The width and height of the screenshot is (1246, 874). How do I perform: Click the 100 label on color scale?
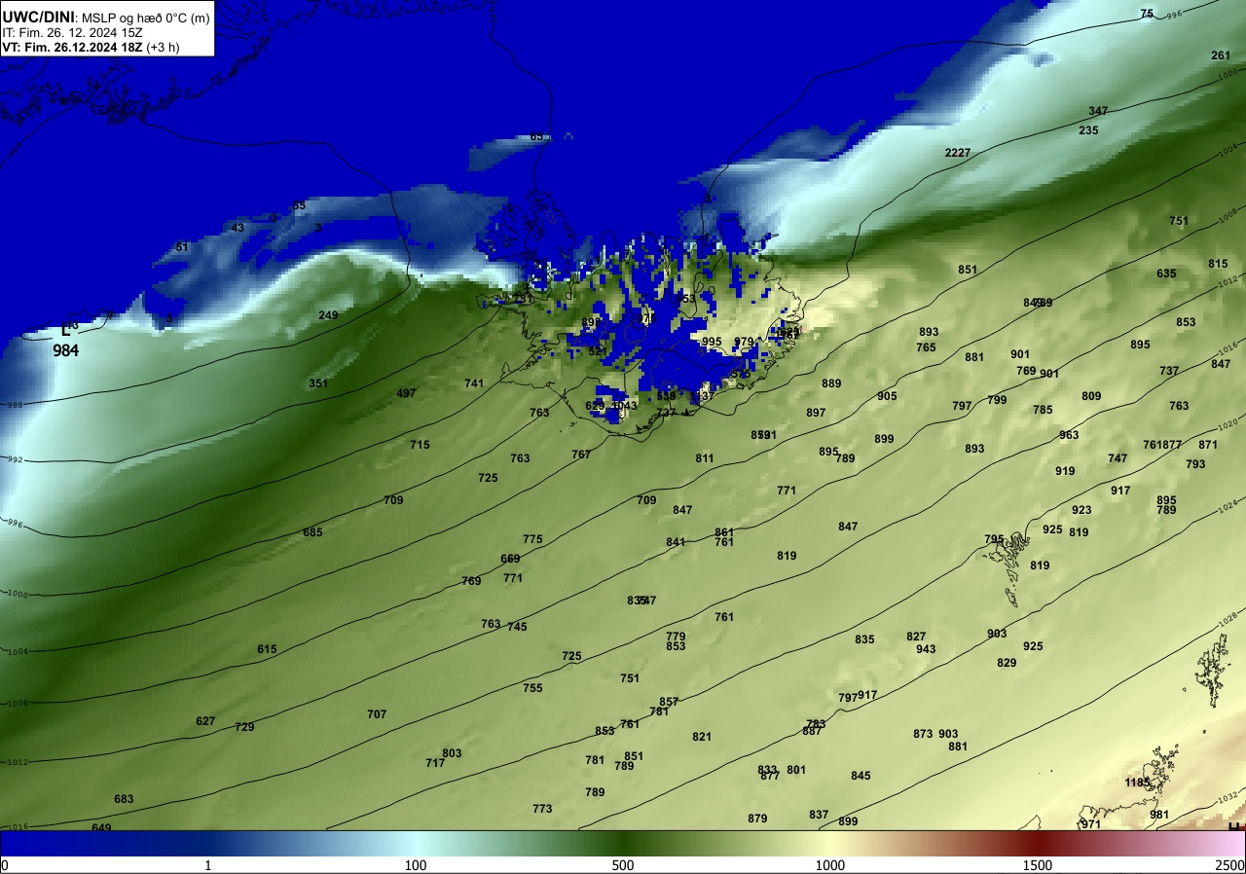416,865
